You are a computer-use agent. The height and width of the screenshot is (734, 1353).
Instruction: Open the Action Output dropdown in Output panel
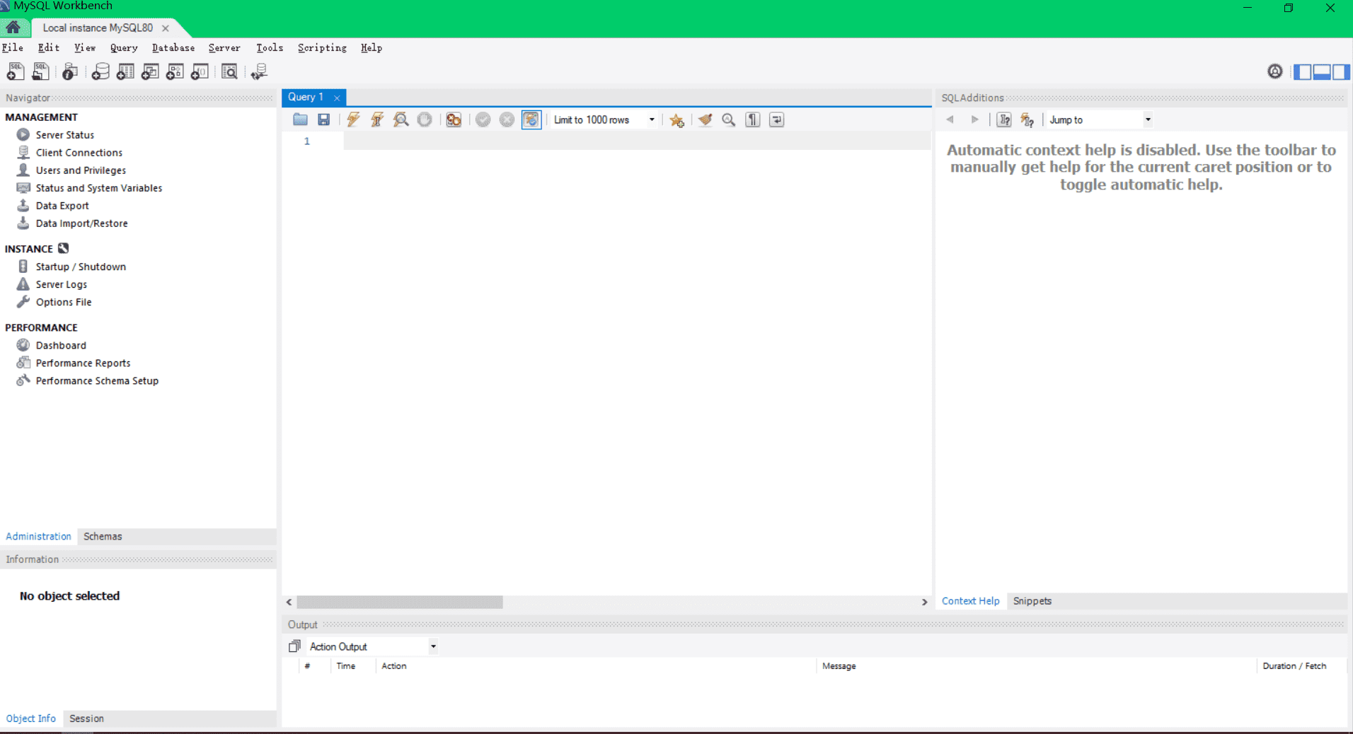click(x=432, y=646)
